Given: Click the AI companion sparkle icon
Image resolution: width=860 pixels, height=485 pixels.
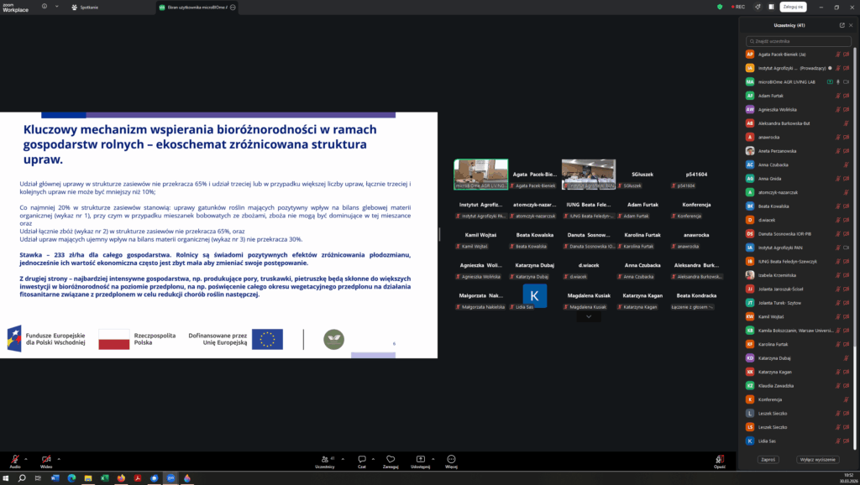Looking at the screenshot, I should [x=758, y=7].
